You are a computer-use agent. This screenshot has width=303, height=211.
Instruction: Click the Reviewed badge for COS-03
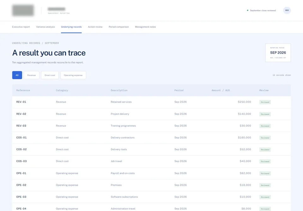(265, 161)
